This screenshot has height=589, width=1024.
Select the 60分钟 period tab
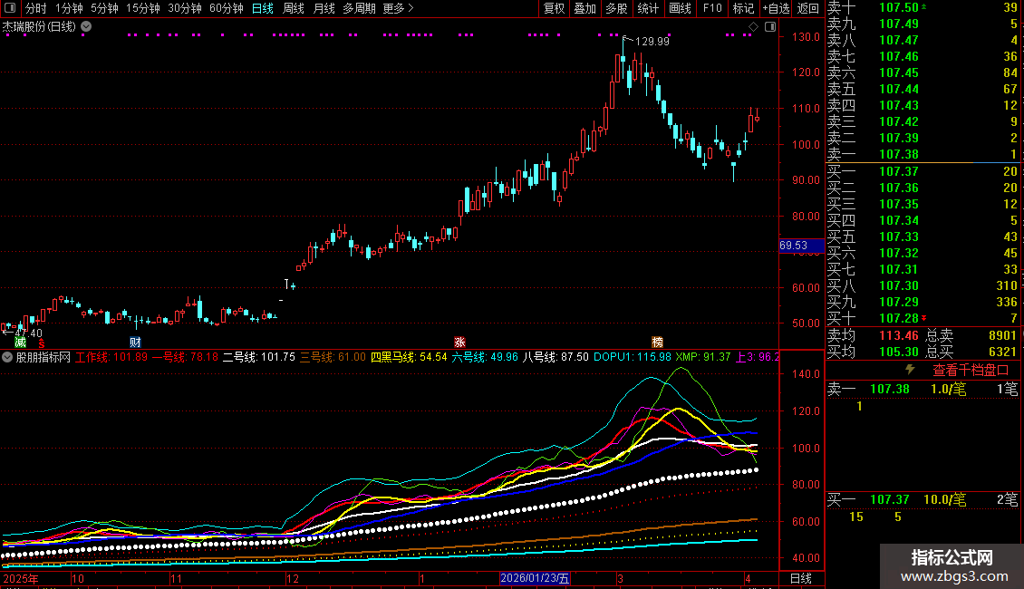[226, 8]
